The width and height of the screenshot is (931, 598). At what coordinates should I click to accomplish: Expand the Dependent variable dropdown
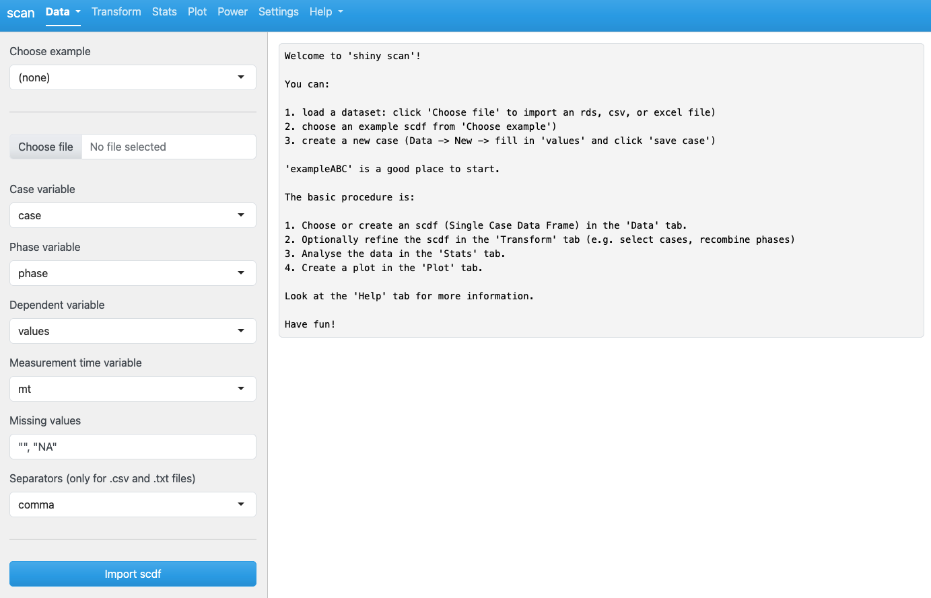(133, 331)
